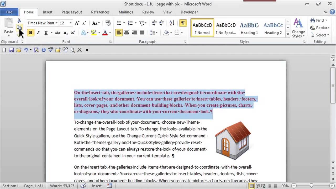Click the Undo arrow icon
This screenshot has width=336, height=189.
click(25, 50)
